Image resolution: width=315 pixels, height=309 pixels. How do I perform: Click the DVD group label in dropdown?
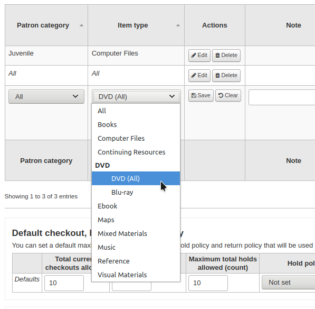(102, 166)
